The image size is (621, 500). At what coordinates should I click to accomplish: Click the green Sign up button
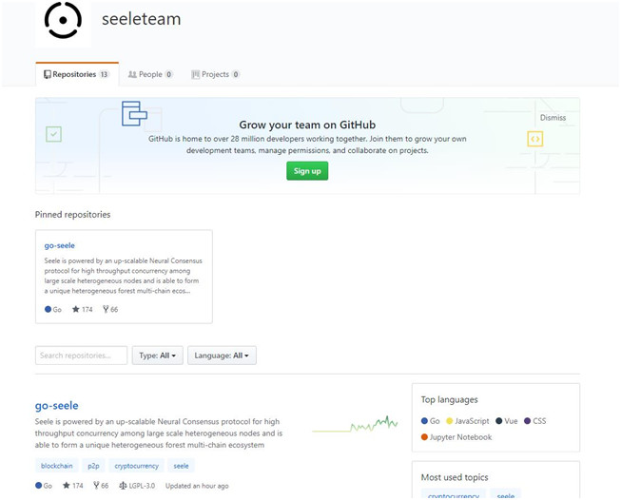click(307, 171)
